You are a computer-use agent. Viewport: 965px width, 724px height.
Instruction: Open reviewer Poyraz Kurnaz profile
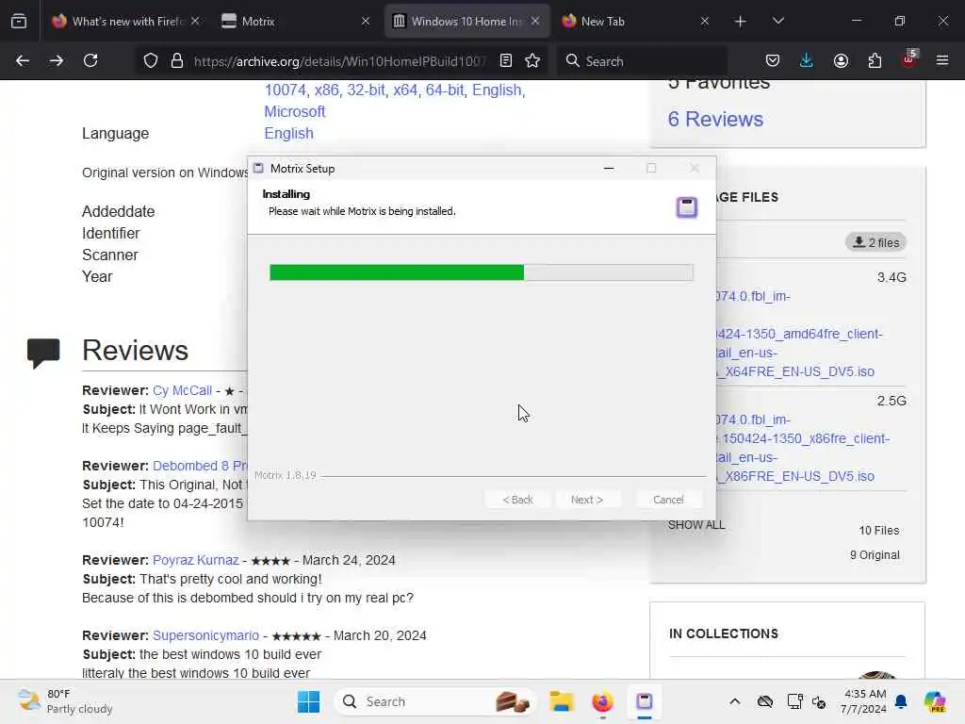(x=196, y=560)
